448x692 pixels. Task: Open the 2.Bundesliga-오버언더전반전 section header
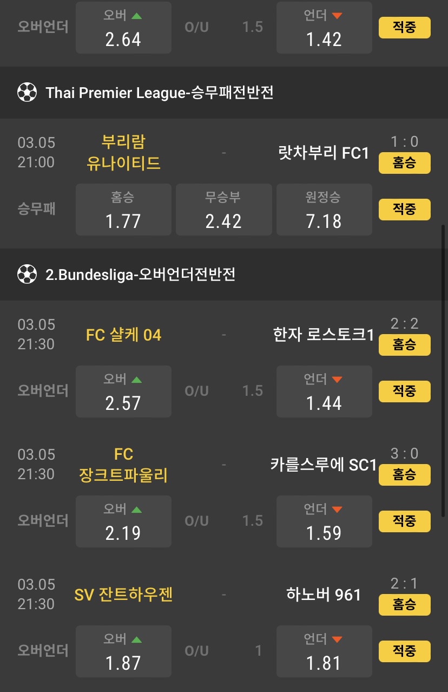140,275
